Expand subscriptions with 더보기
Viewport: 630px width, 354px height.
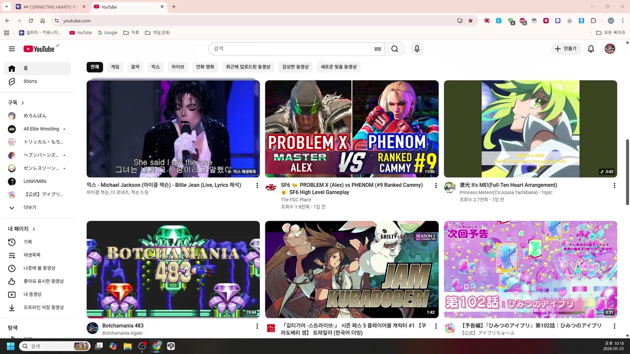[37, 207]
